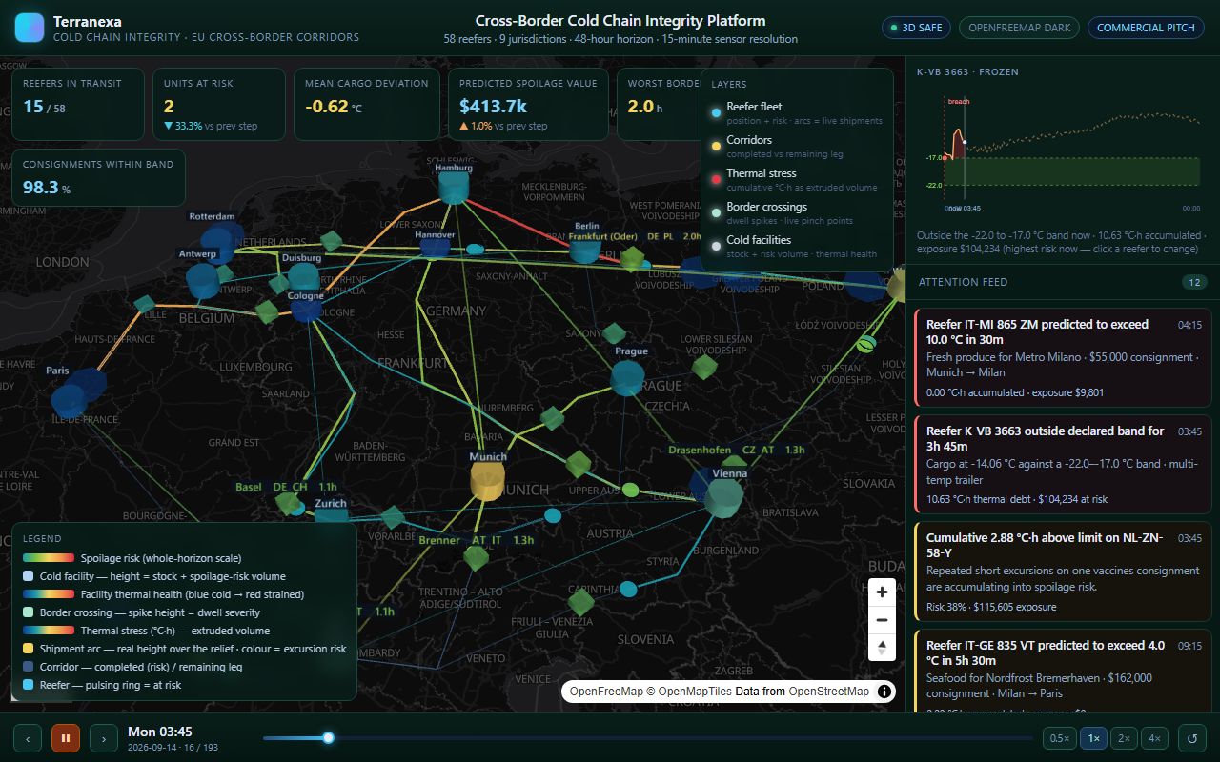Select the Antwerp cold facility marker
Viewport: 1220px width, 762px height.
[x=202, y=283]
